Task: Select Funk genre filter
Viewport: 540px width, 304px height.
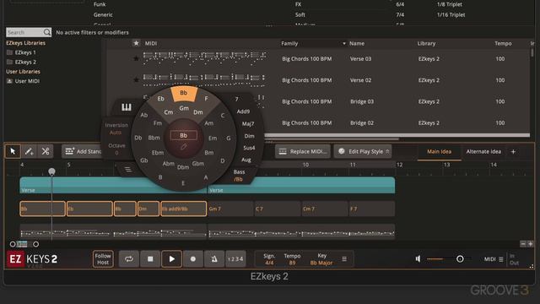Action: pyautogui.click(x=100, y=4)
